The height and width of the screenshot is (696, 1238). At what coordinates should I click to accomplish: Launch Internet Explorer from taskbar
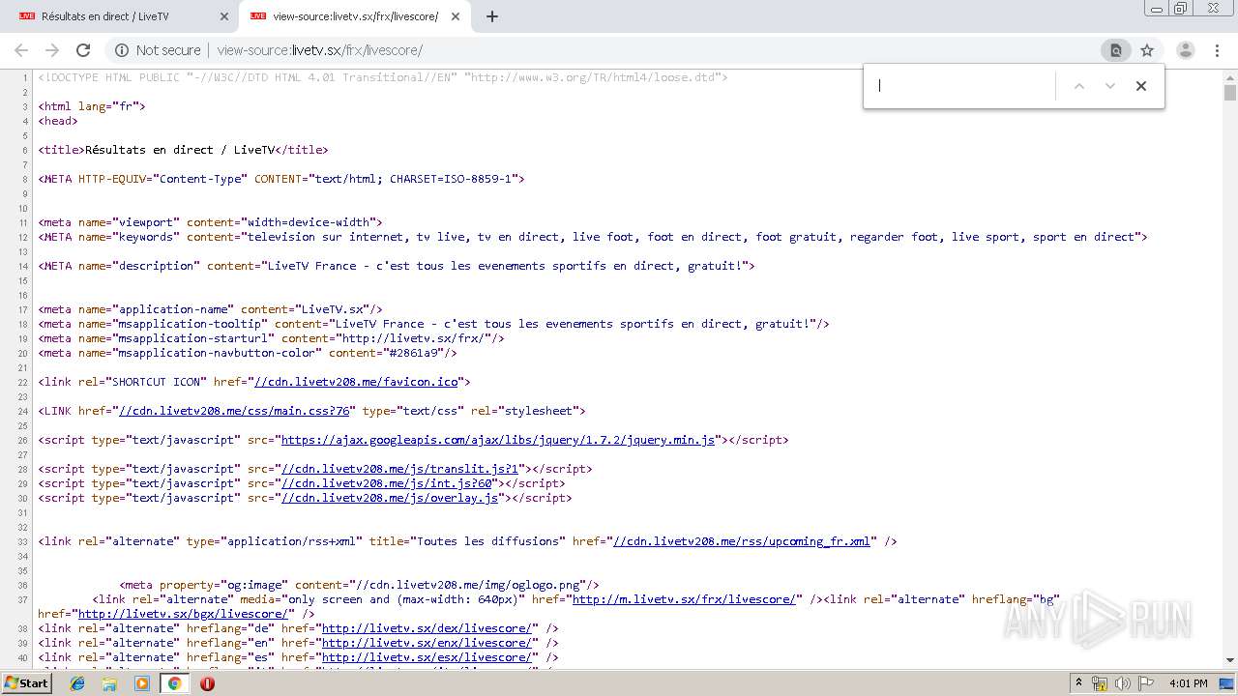tap(77, 683)
